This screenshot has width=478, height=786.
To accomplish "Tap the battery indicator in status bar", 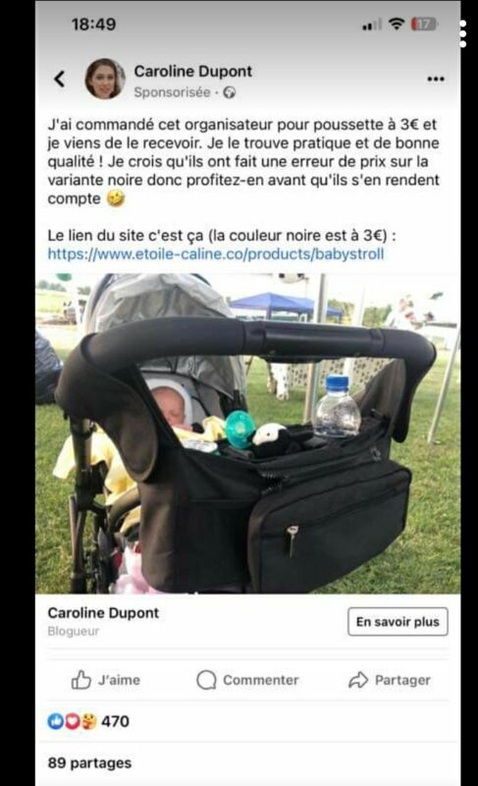I will [423, 24].
